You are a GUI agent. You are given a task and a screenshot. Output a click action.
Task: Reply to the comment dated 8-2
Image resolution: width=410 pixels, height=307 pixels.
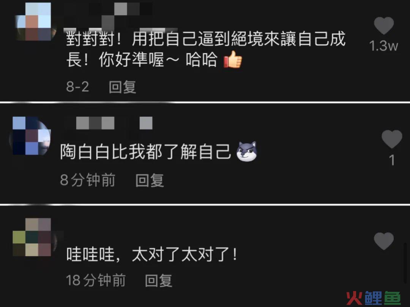coord(122,87)
